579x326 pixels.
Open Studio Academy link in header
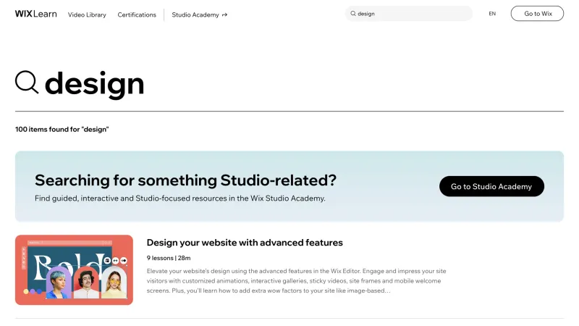click(x=195, y=14)
